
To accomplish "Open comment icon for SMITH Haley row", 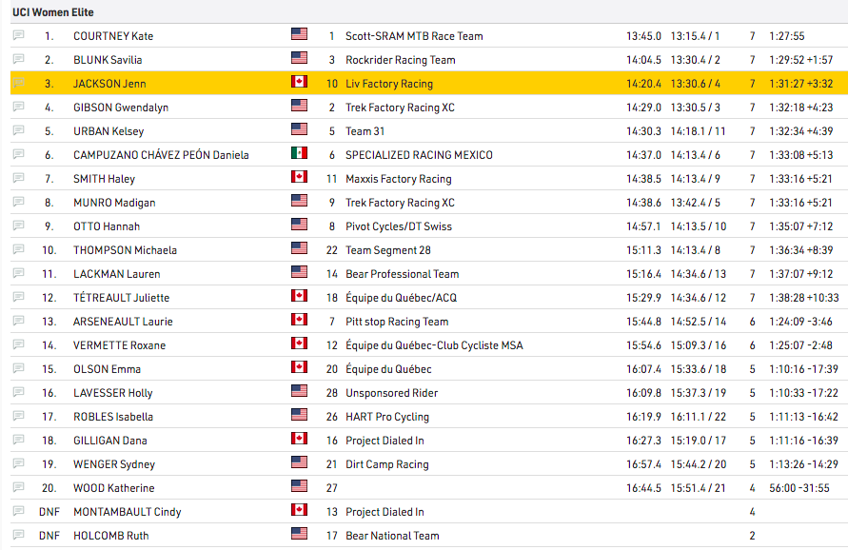I will [19, 178].
